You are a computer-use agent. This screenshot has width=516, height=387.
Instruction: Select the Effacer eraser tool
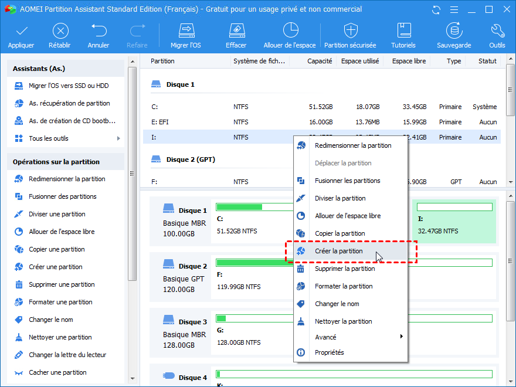pyautogui.click(x=236, y=32)
